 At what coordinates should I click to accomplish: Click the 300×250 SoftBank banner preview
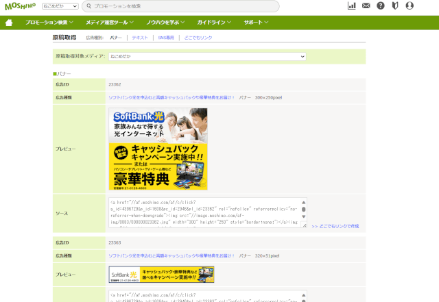[x=158, y=149]
